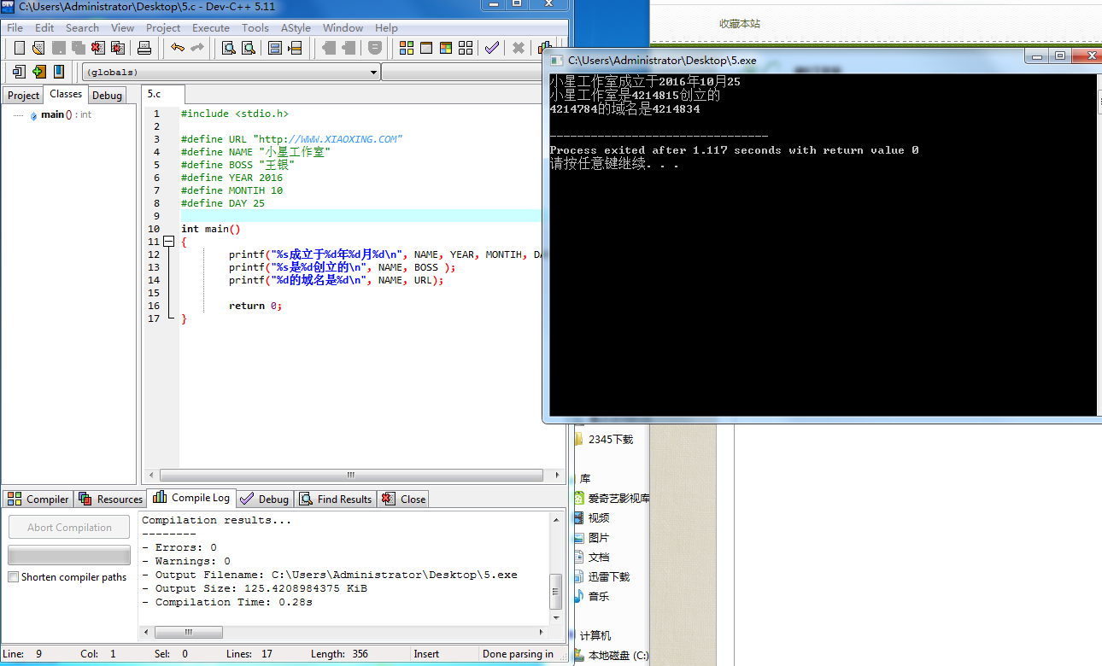This screenshot has height=666, width=1102.
Task: Switch to the sidebar Debug tab
Action: pos(107,96)
